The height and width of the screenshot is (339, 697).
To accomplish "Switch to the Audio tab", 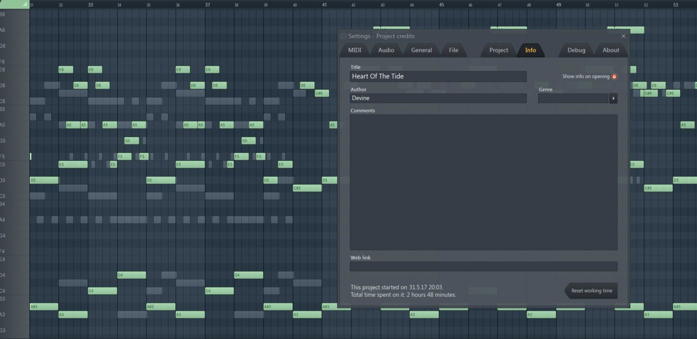I will [386, 50].
